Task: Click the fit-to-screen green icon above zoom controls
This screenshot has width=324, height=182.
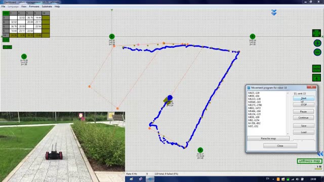Action: (316, 33)
